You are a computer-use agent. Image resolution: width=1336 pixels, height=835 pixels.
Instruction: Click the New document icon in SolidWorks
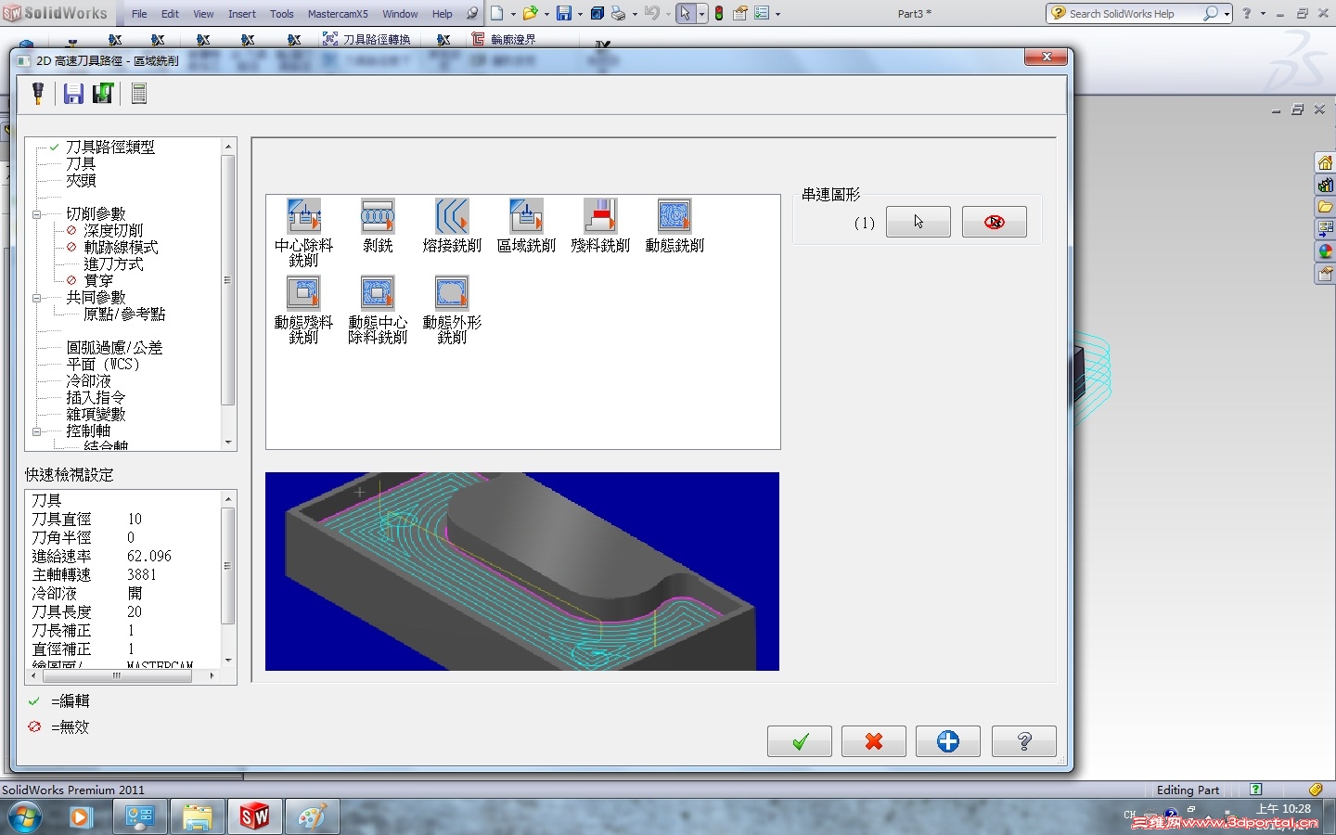pos(497,13)
